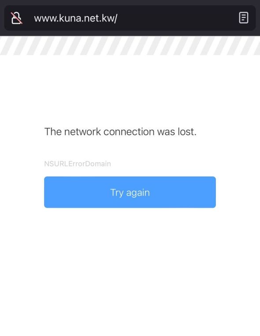Reload page using blue Try again button

click(130, 192)
